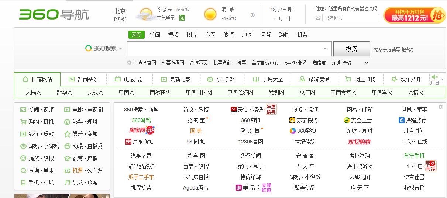Click the cart icon beside 购物·耳机
447x198 pixels.
pos(23,122)
